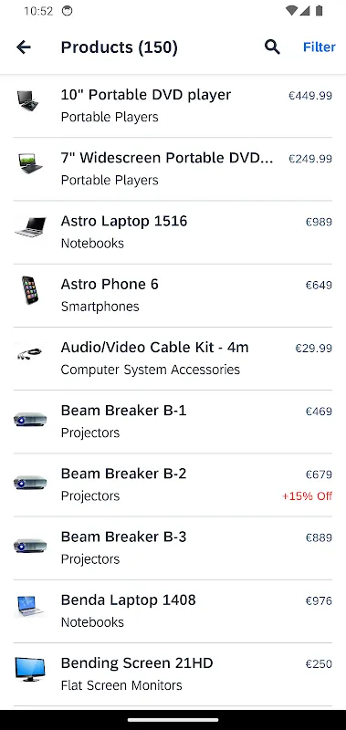The height and width of the screenshot is (730, 346).
Task: Tap the €449.99 price of the DVD player
Action: pyautogui.click(x=310, y=96)
